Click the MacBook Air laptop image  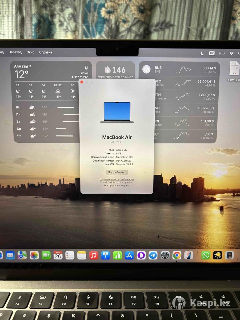[x=117, y=112]
